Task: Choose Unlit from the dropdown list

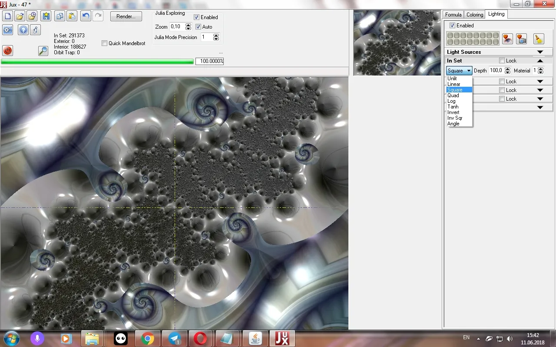Action: coord(460,79)
